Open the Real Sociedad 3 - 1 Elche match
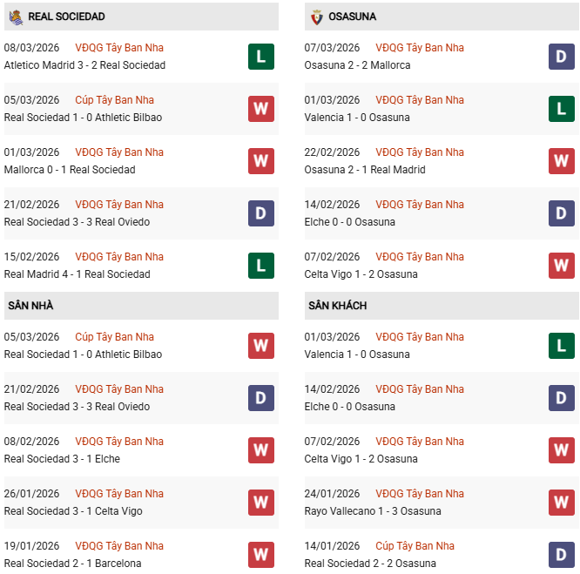Image resolution: width=580 pixels, height=574 pixels. 62,459
